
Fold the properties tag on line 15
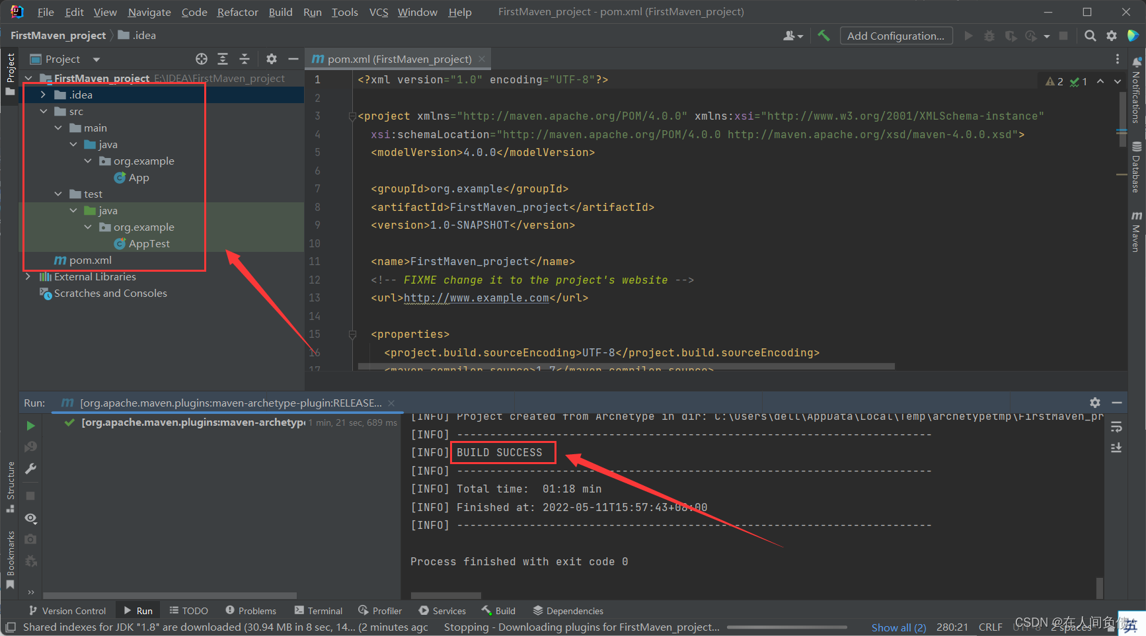click(x=352, y=335)
